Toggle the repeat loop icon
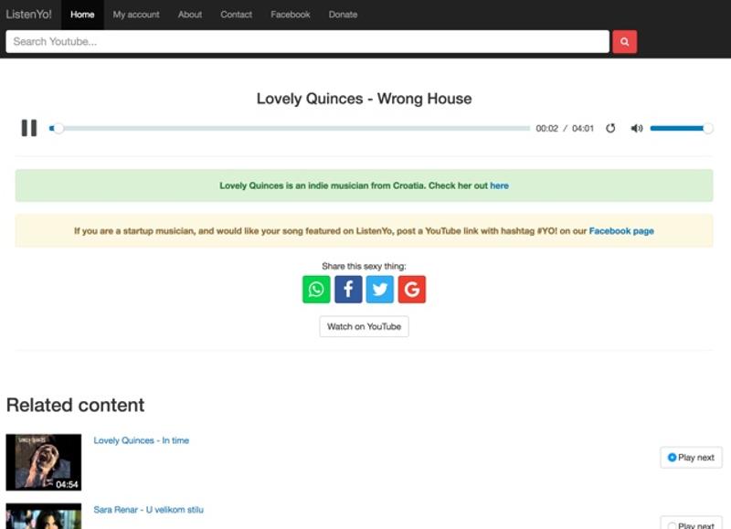731x529 pixels. coord(610,129)
